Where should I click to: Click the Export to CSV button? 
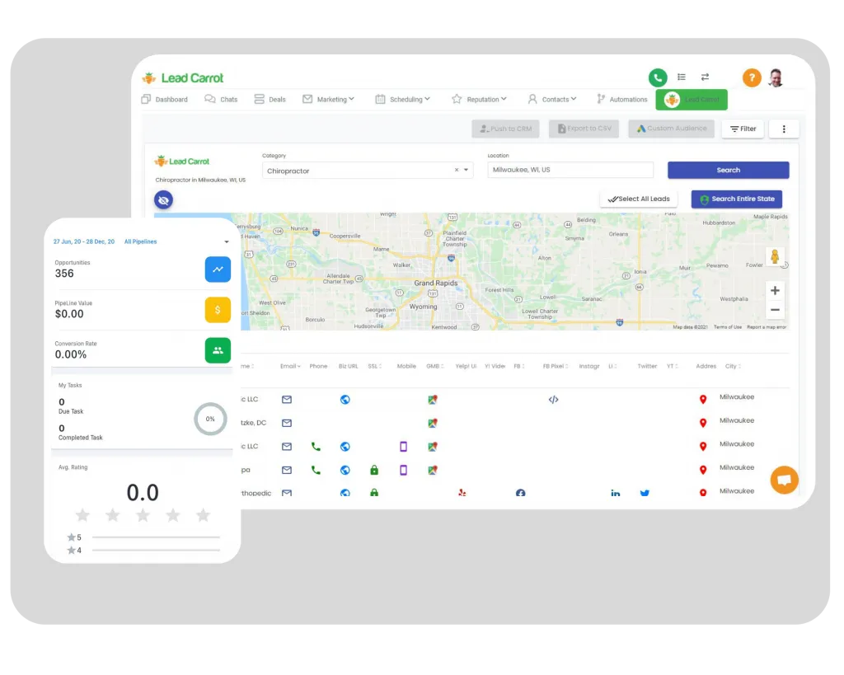click(584, 129)
